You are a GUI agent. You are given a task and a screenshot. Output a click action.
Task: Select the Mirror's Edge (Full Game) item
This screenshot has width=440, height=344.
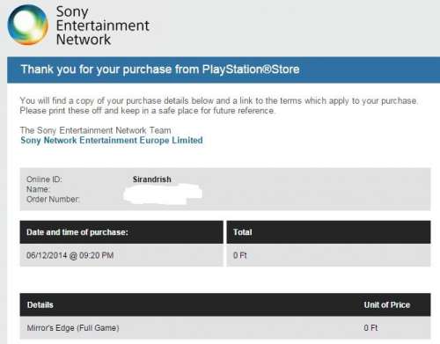(x=73, y=327)
